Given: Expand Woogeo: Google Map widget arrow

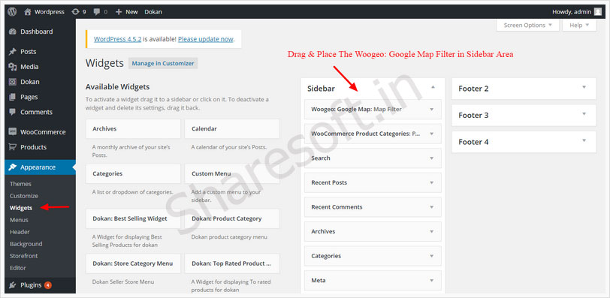Looking at the screenshot, I should click(431, 110).
